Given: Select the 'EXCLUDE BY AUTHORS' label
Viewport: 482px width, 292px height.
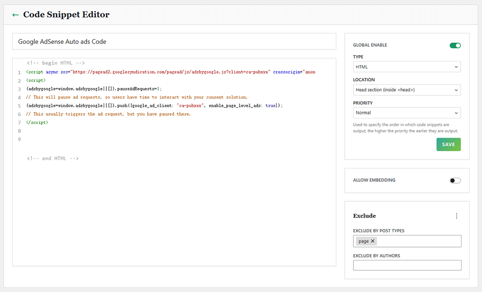Looking at the screenshot, I should [x=377, y=256].
